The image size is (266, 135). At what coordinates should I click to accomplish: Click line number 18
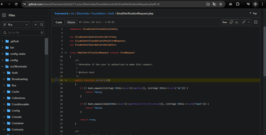61,88
